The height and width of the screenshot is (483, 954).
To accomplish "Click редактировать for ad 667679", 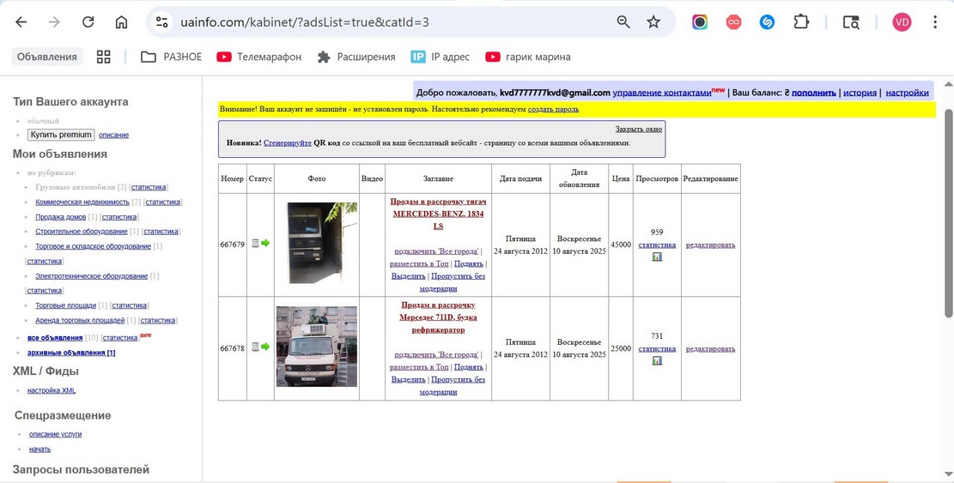I will click(710, 245).
